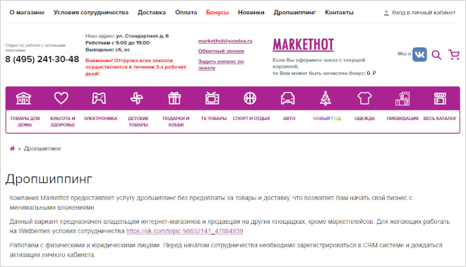Open the shopping cart icon
The image size is (466, 267).
(454, 54)
